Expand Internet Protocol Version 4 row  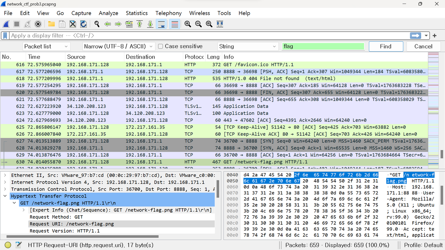tap(5, 182)
